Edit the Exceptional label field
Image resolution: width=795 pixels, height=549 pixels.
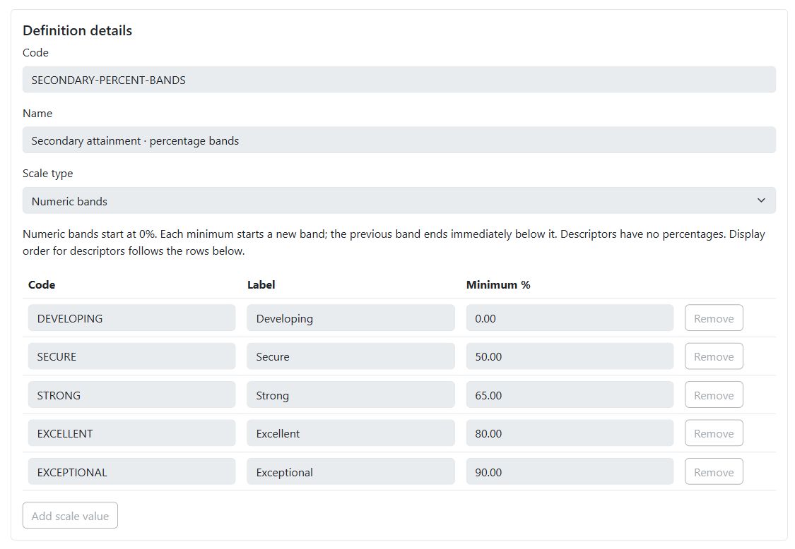coord(351,472)
